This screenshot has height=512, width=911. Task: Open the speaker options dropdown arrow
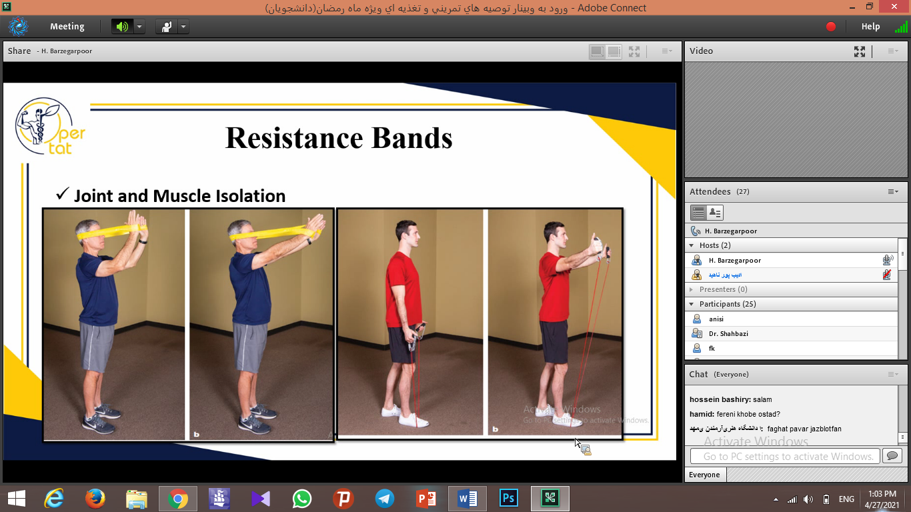click(x=139, y=27)
